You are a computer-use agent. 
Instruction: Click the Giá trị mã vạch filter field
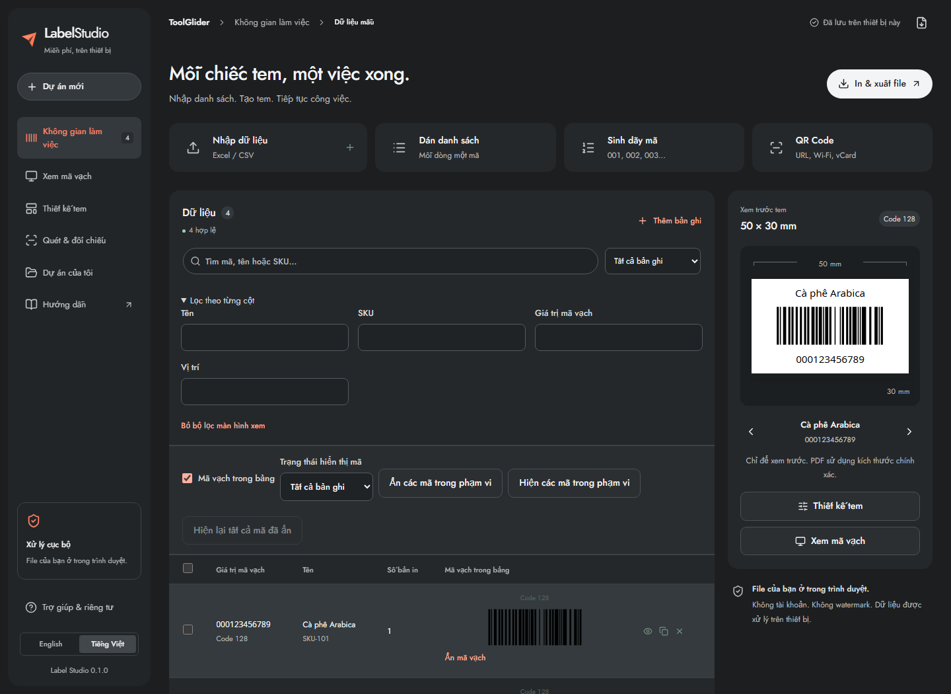tap(619, 337)
